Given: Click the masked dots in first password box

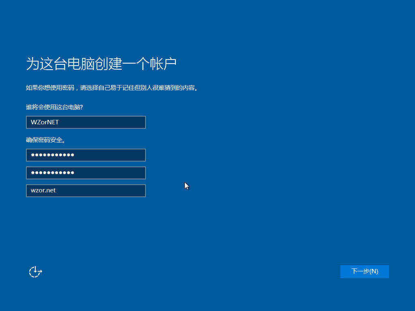Looking at the screenshot, I should [52, 155].
